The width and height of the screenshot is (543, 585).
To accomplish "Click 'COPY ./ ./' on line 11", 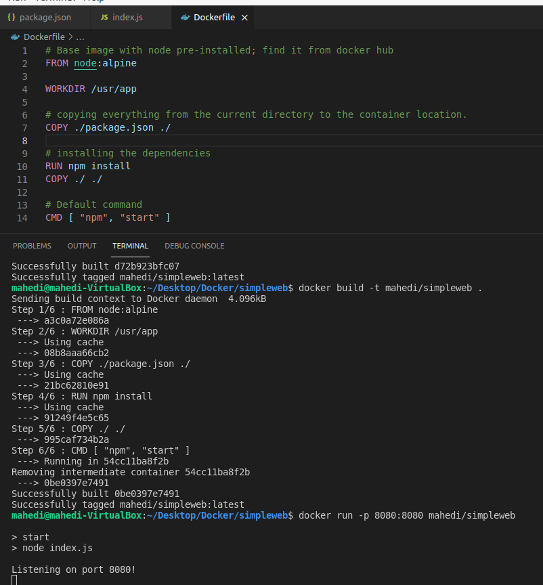I will (74, 179).
